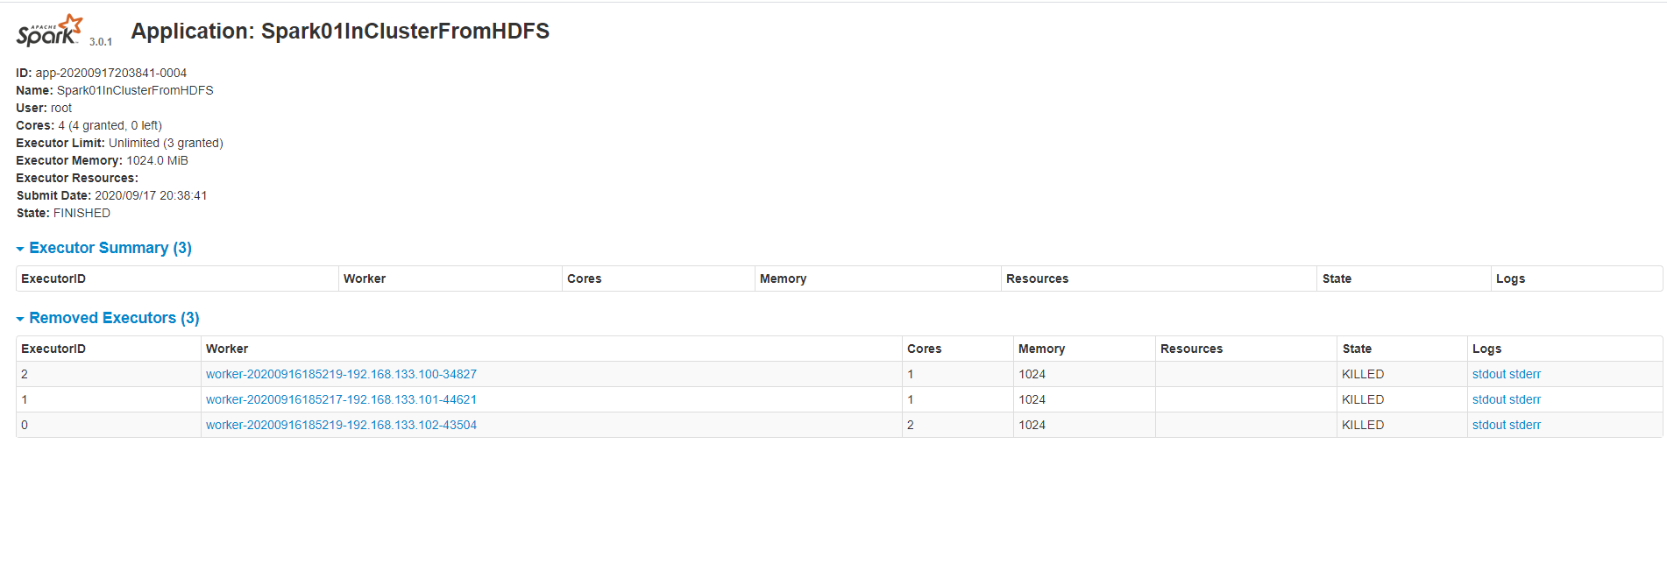Click the Executor Resources label
1667x564 pixels.
77,178
